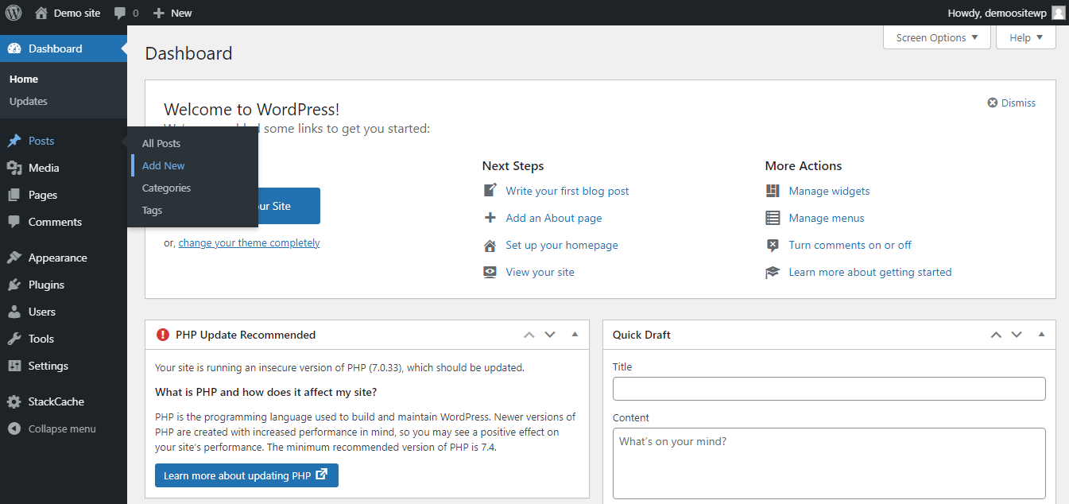Click the graduation cap icon
Screen dimensions: 1069x504
pos(773,272)
